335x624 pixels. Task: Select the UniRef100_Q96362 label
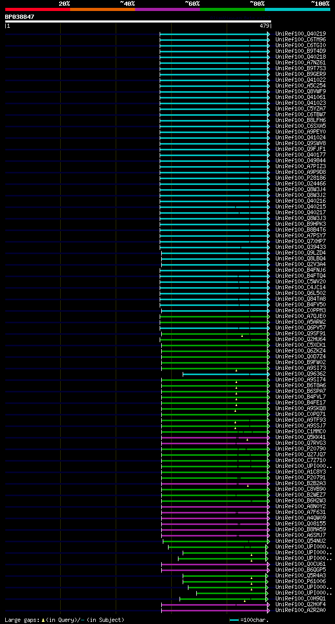[300, 375]
